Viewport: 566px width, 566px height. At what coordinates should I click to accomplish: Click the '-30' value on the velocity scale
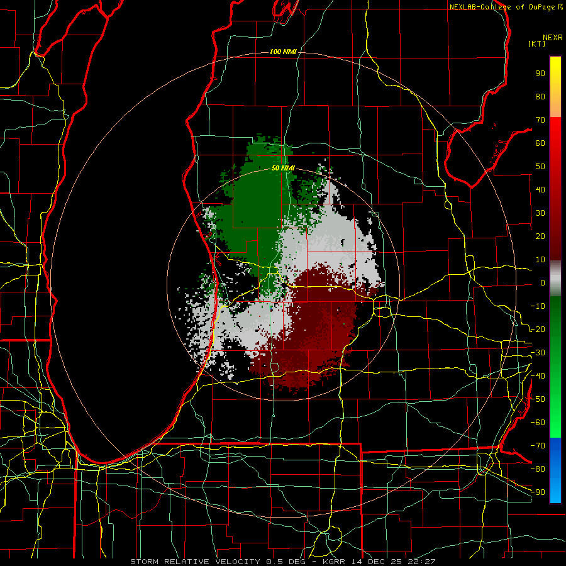click(538, 353)
